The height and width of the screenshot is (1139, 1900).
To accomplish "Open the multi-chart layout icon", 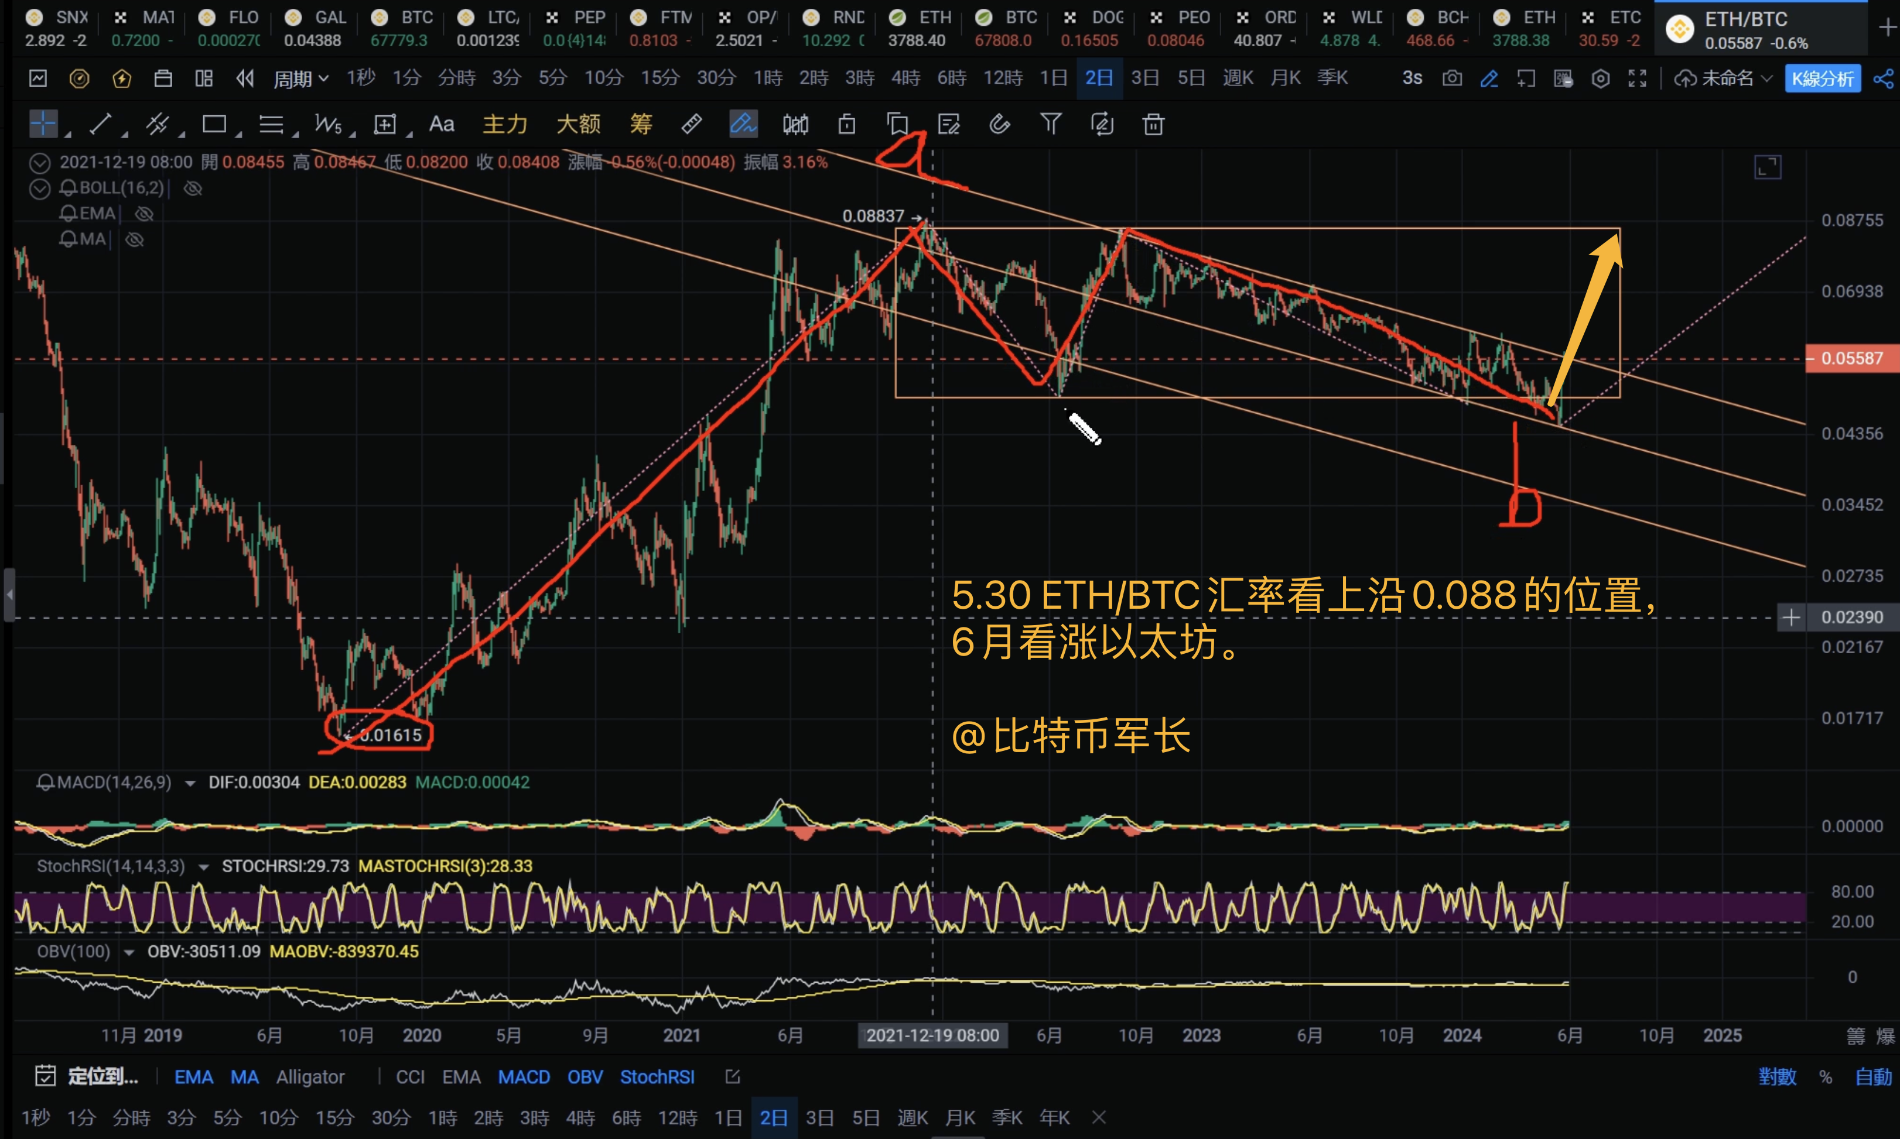I will 203,78.
